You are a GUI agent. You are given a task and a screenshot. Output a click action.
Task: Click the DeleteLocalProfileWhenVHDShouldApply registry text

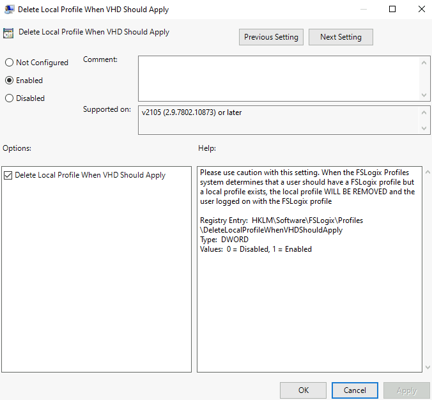pyautogui.click(x=272, y=230)
